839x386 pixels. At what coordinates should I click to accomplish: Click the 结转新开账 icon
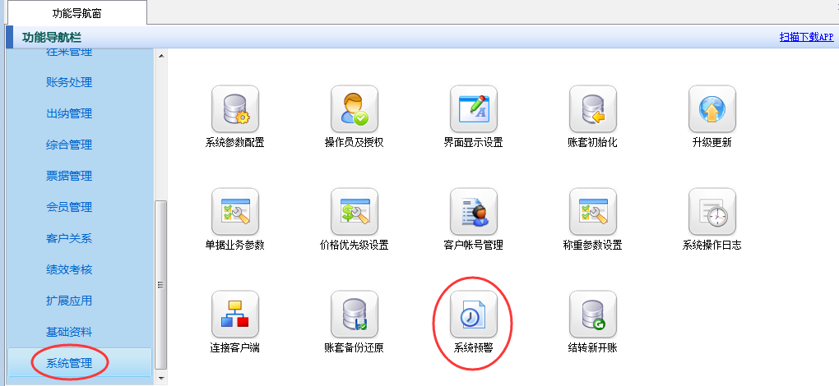(x=593, y=315)
